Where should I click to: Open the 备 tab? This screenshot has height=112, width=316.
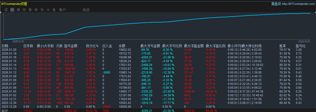coord(54,10)
